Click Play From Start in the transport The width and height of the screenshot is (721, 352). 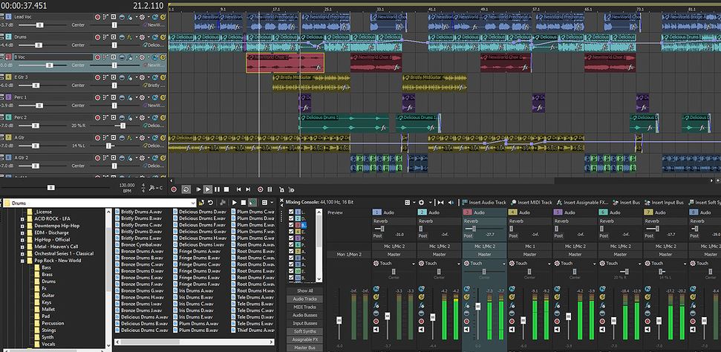click(199, 189)
